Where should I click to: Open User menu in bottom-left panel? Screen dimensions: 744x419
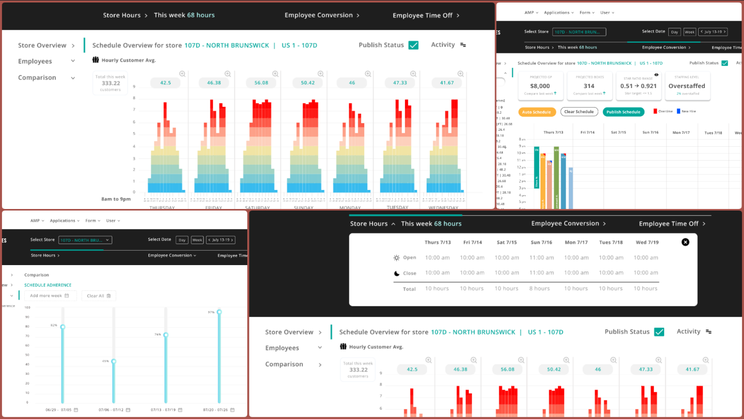pos(113,221)
